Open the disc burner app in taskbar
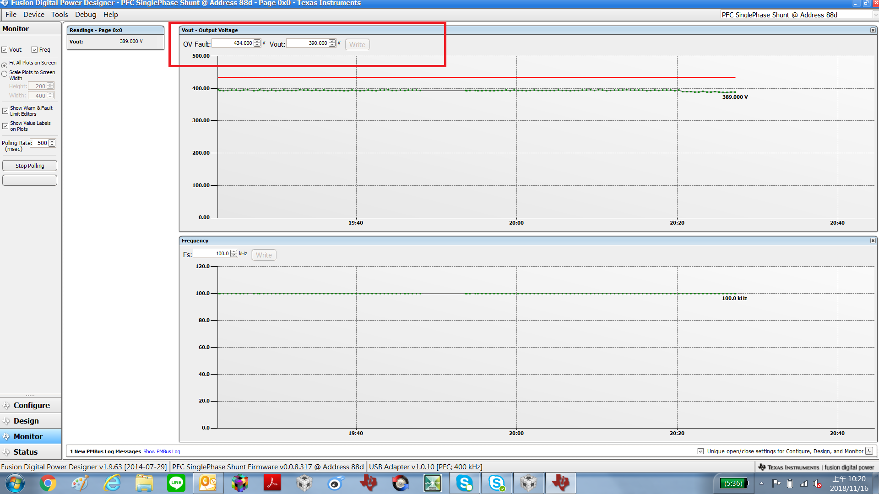Viewport: 879px width, 494px height. click(400, 483)
